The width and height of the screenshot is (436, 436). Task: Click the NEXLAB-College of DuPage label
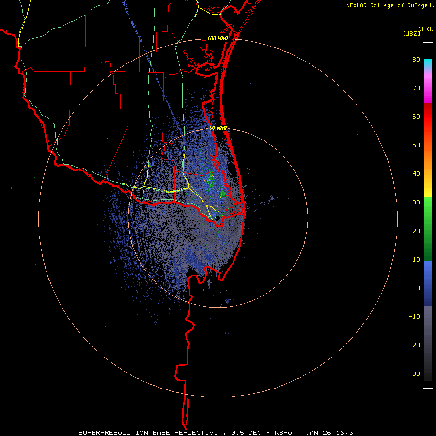point(387,5)
